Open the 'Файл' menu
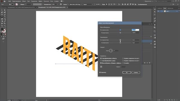The height and width of the screenshot is (101, 180). (10, 1)
